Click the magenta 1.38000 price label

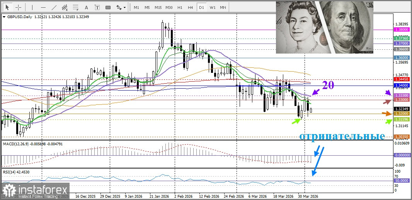coord(402,30)
